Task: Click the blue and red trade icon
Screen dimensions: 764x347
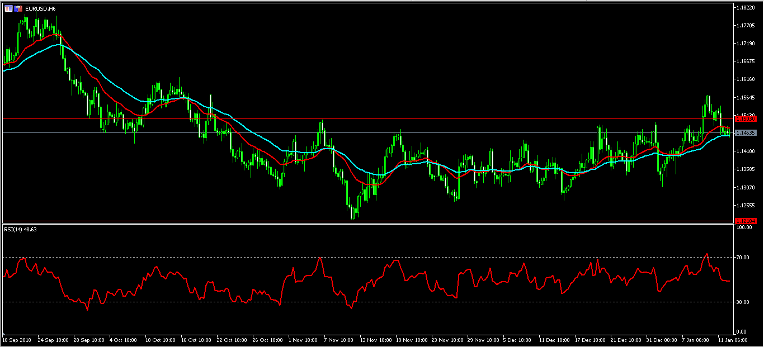Action: point(18,8)
